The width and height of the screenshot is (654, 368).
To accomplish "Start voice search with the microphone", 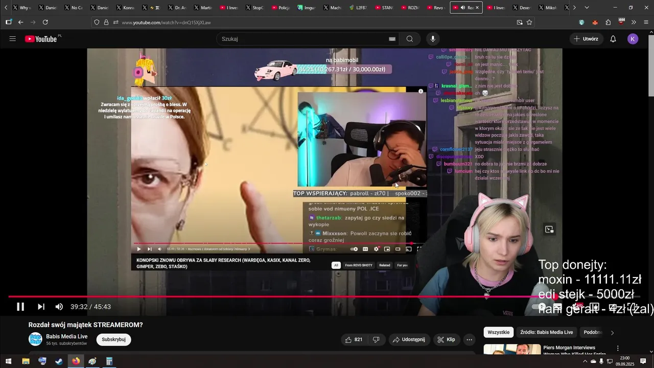I will point(433,39).
